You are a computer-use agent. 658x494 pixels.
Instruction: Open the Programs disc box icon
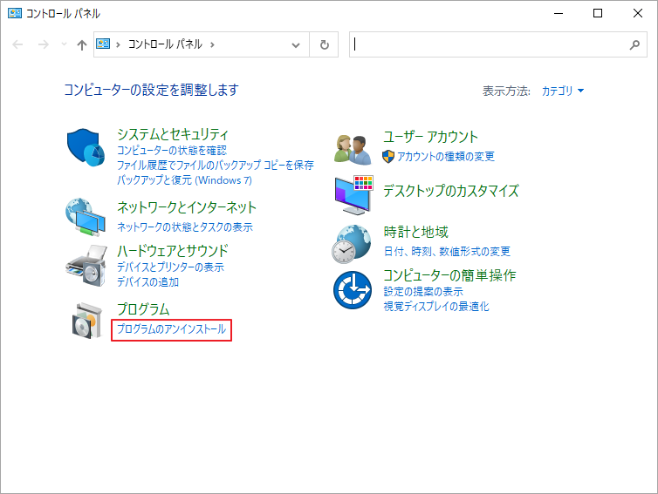coord(87,320)
